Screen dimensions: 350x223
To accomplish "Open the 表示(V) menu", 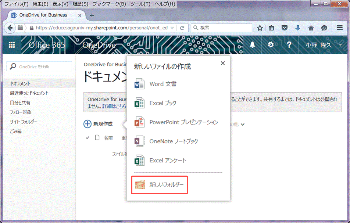I will click(60, 4).
